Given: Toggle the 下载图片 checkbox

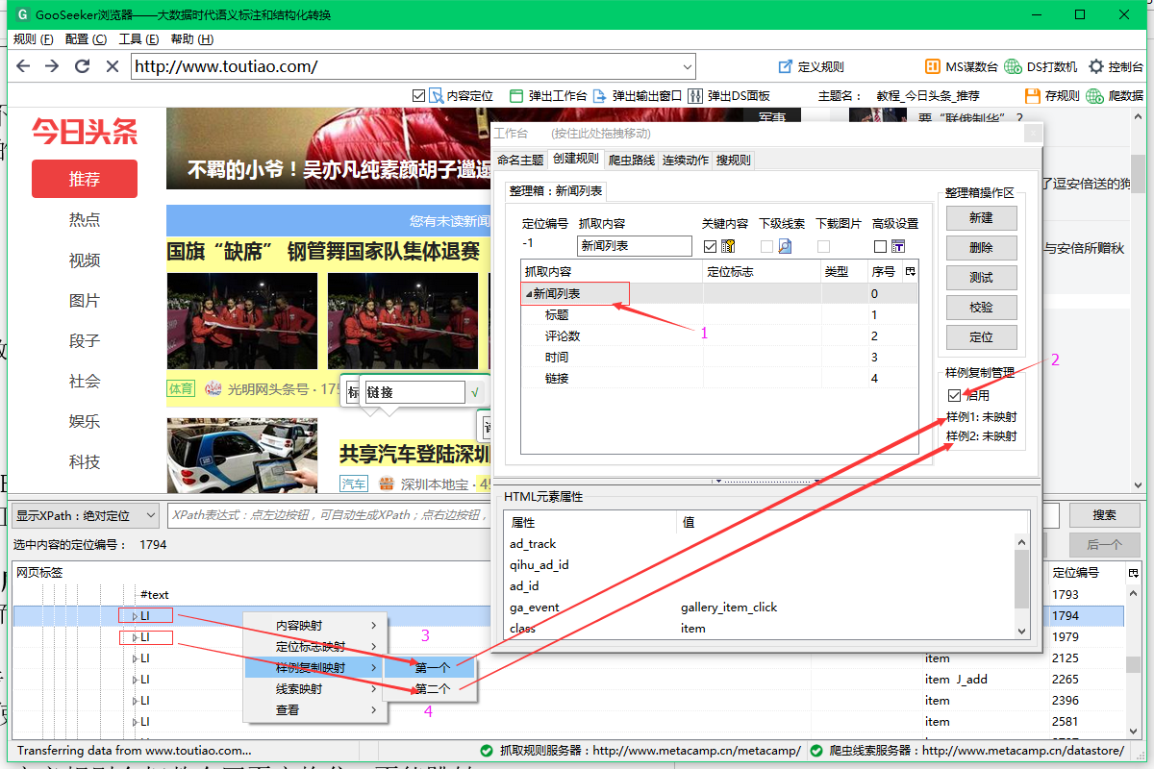Looking at the screenshot, I should pos(823,246).
